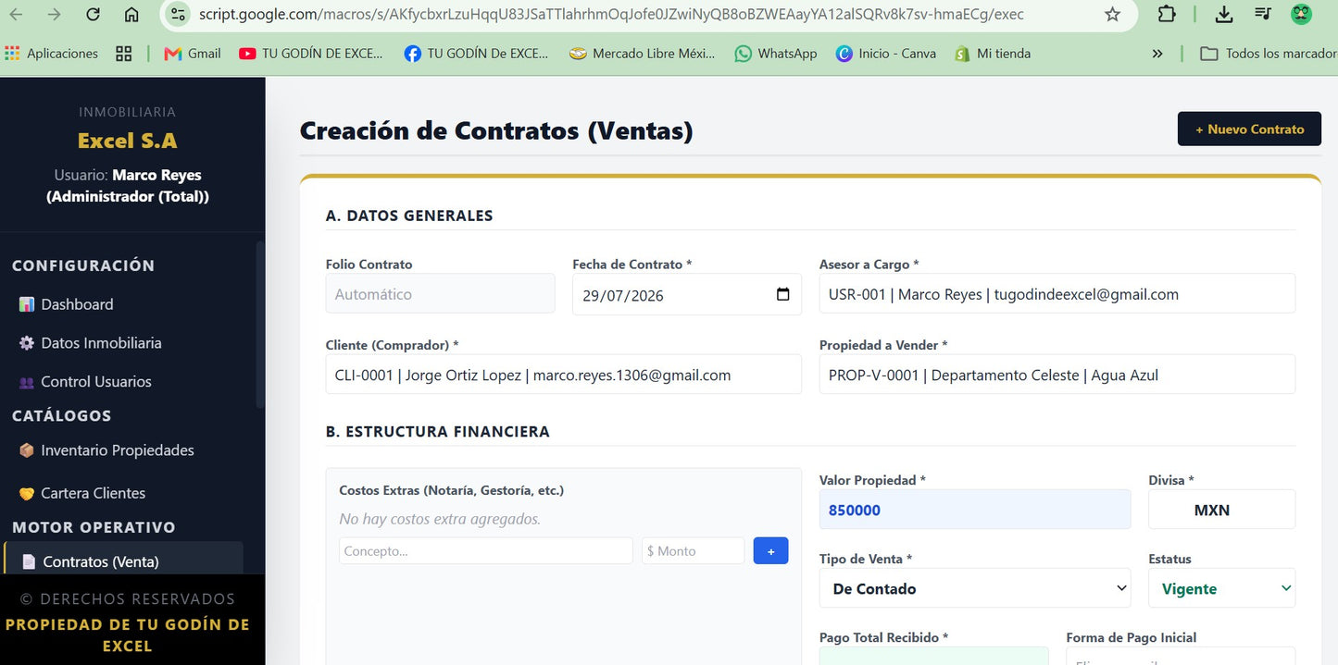
Task: Click the sidebar vertical scrollbar
Action: [x=260, y=324]
